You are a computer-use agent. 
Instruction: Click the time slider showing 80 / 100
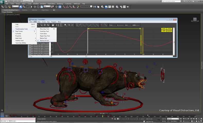[x=102, y=113]
